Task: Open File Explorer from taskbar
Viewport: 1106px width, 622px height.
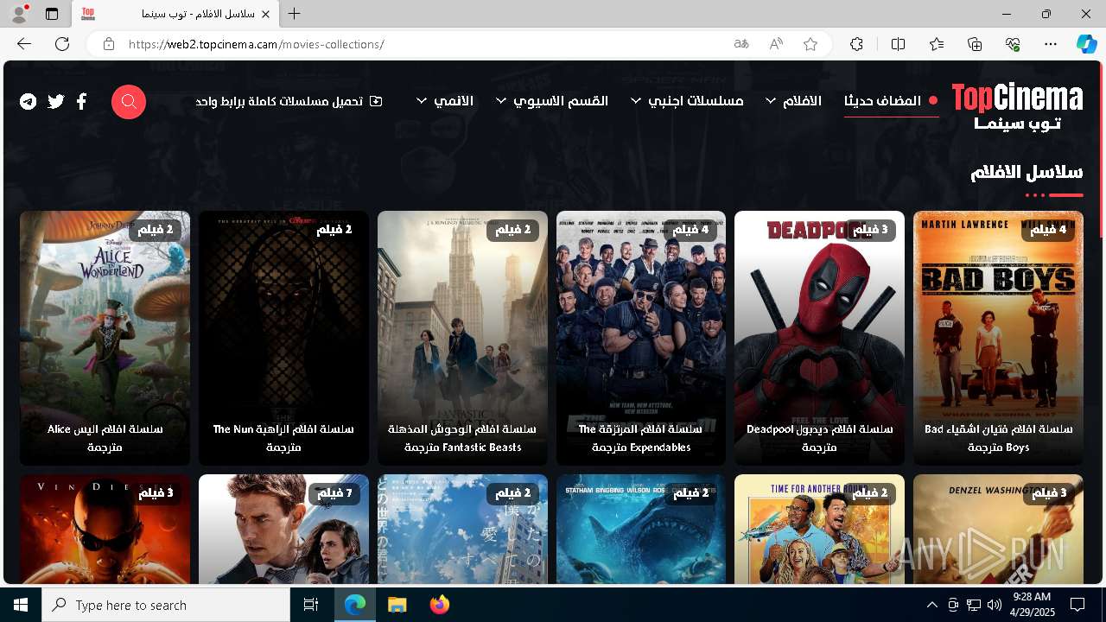Action: pyautogui.click(x=397, y=605)
